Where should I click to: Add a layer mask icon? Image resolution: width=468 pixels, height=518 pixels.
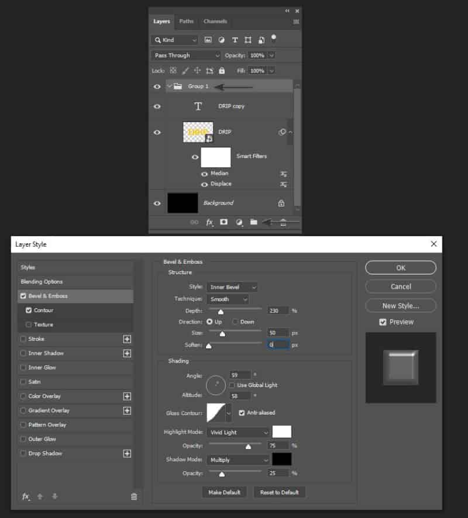click(223, 222)
